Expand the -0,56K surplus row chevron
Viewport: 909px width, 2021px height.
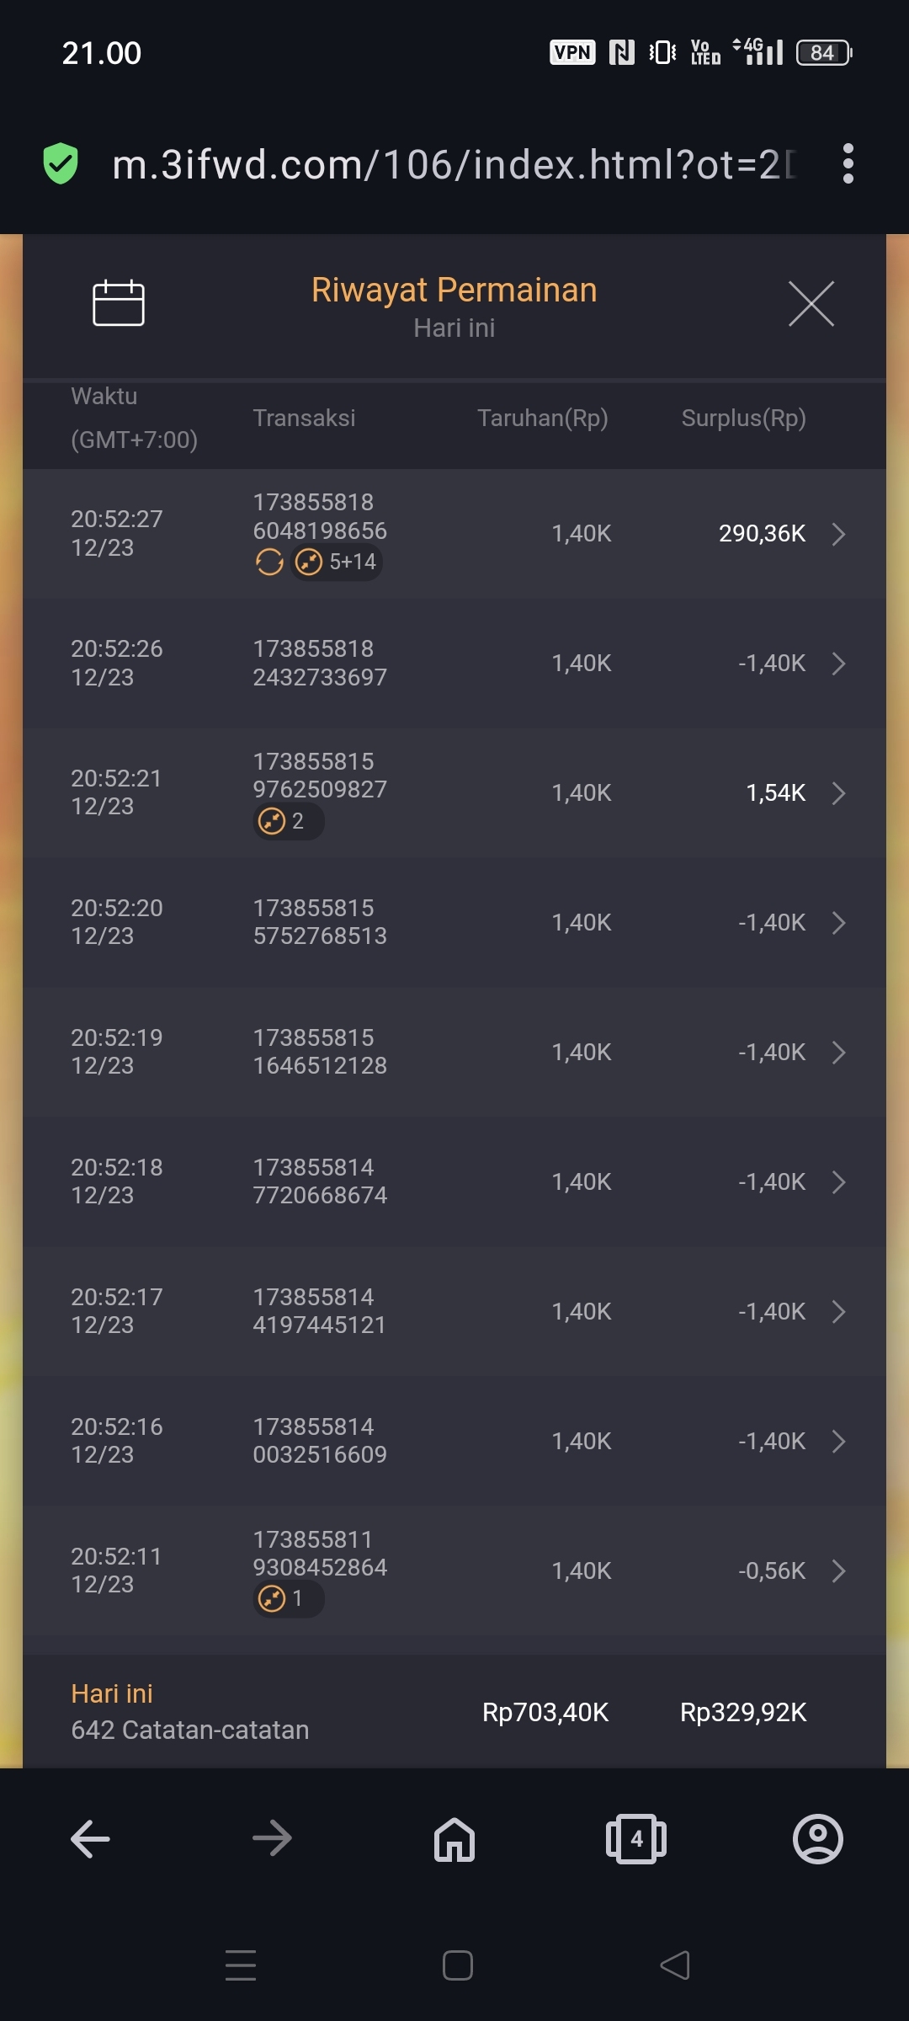tap(838, 1571)
